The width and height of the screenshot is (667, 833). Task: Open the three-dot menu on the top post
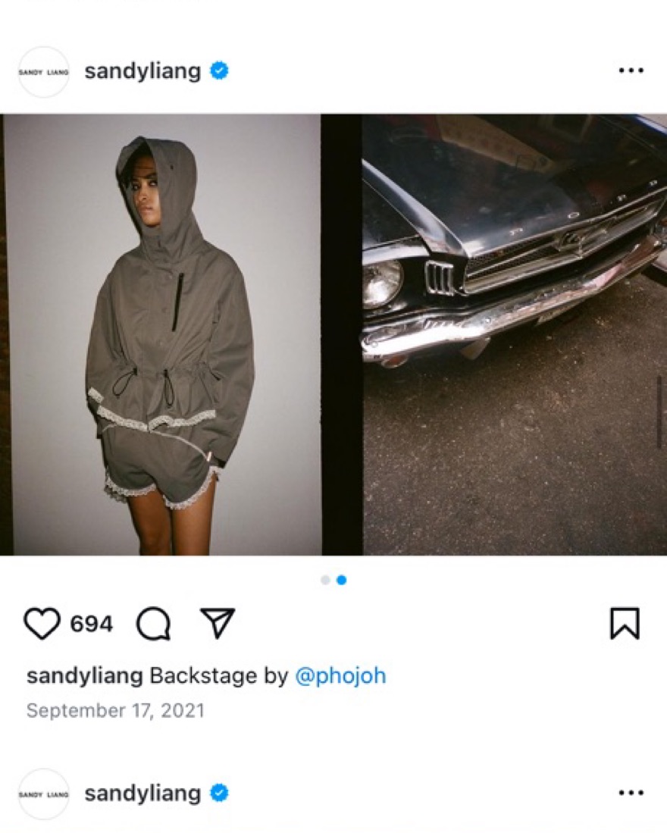[631, 70]
